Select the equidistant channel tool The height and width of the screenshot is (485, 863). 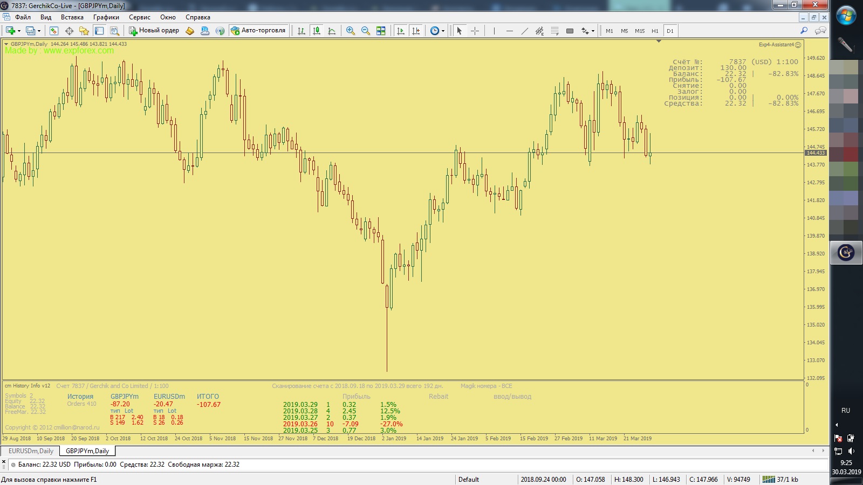point(539,31)
